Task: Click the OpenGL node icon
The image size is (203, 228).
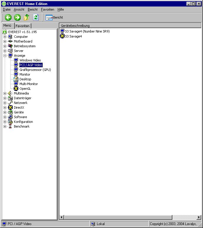Action: point(16,89)
